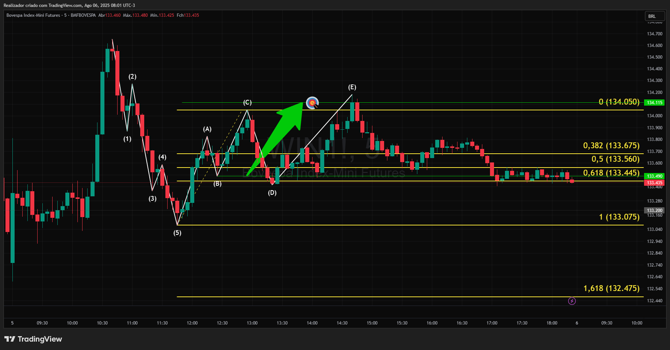The width and height of the screenshot is (670, 350).
Task: Click the TradingView logo
Action: [x=33, y=339]
